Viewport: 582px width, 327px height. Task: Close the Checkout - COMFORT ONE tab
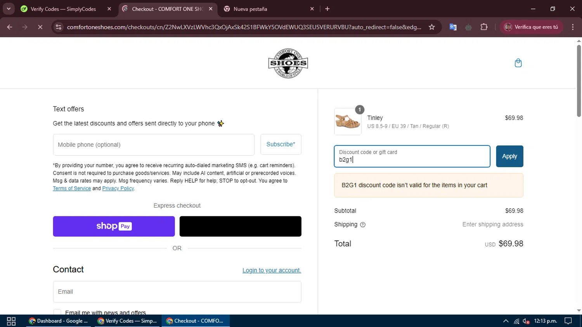click(x=211, y=9)
